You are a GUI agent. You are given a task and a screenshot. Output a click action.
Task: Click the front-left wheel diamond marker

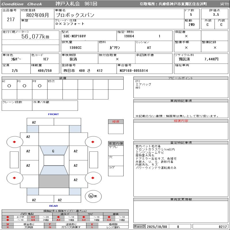(15, 142)
